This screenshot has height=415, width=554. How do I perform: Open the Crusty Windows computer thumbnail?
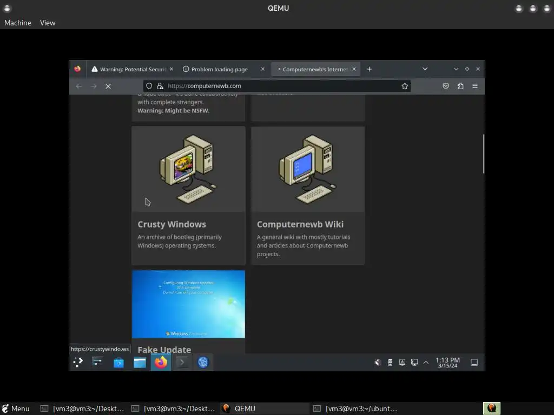pos(188,169)
